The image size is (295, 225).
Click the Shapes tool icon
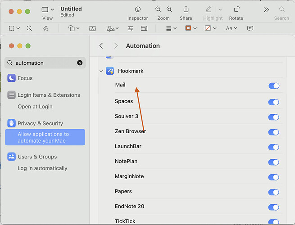[x=71, y=28]
